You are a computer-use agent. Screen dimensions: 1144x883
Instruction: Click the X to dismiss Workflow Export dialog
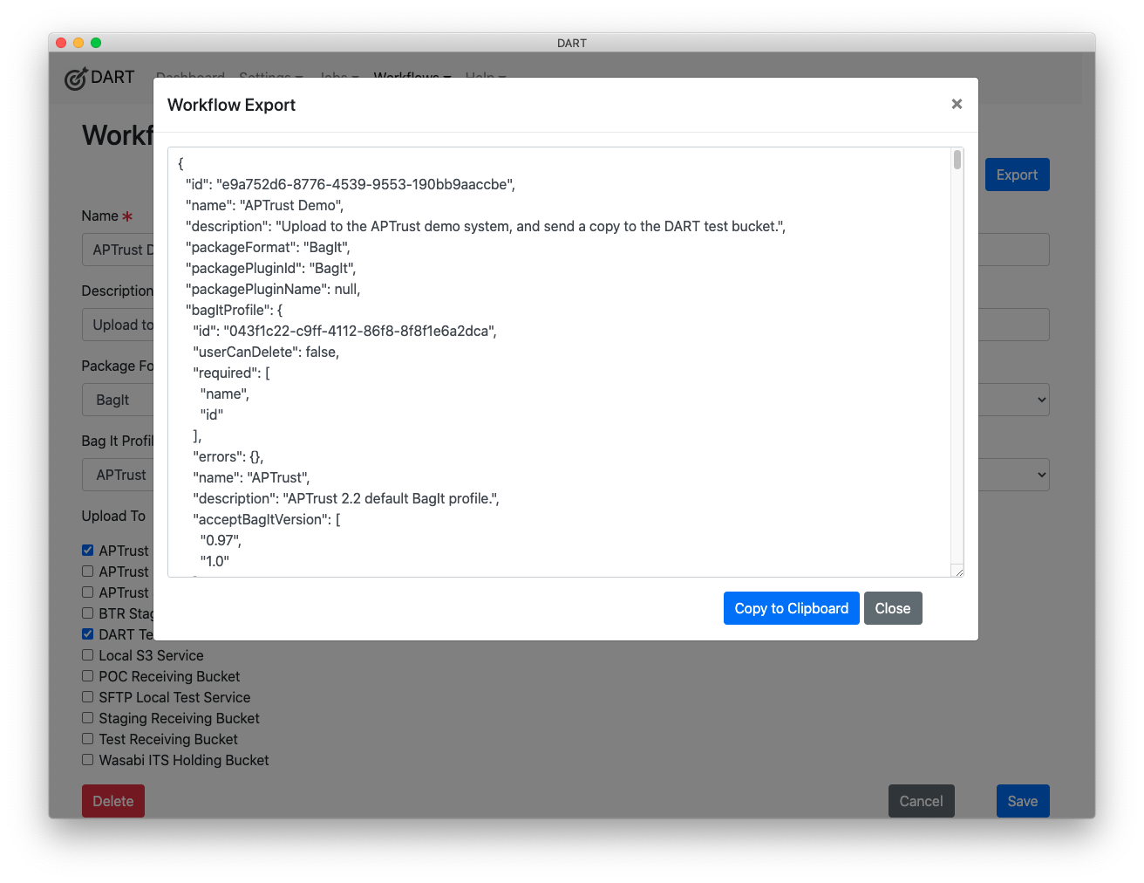coord(957,104)
